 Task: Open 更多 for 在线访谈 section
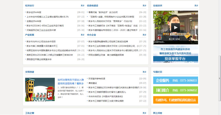(196, 5)
